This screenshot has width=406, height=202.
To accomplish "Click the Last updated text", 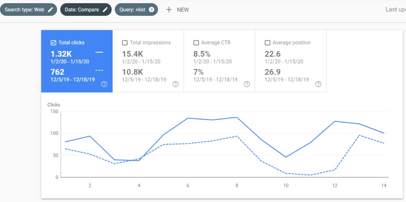I will pyautogui.click(x=395, y=10).
